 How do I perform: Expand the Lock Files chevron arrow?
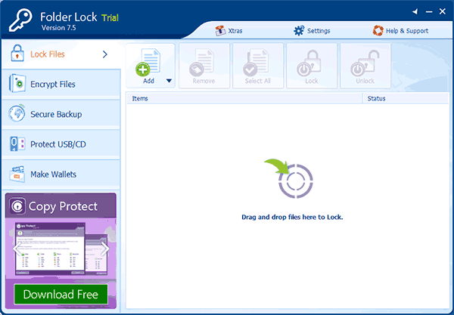coord(105,54)
